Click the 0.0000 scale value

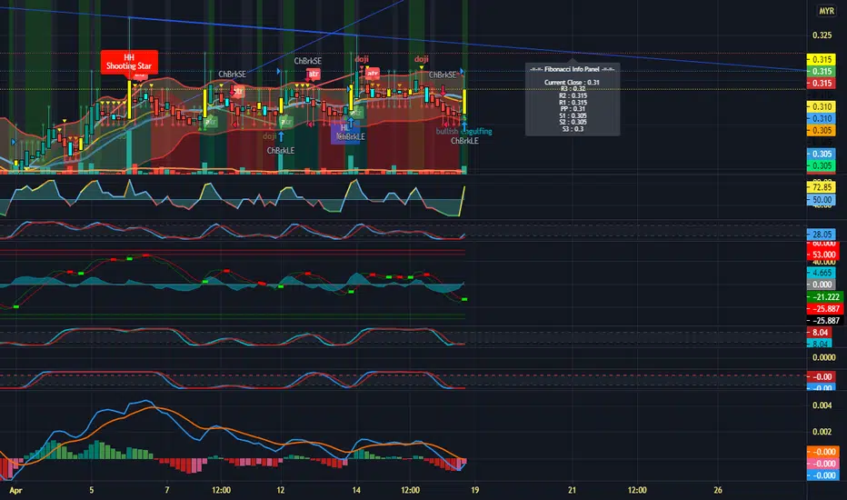[x=823, y=357]
